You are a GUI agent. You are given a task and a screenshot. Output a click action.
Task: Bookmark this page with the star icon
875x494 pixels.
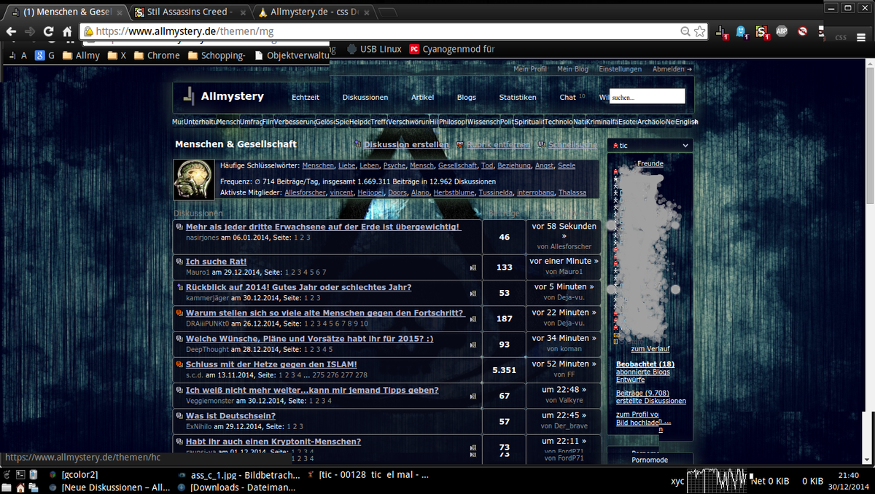(700, 31)
